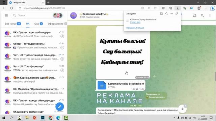Open chat Чат - UK "Платформалар"
216x121 pixels.
coord(34,68)
